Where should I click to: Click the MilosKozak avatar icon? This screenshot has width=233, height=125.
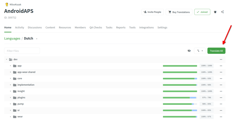tap(7, 4)
